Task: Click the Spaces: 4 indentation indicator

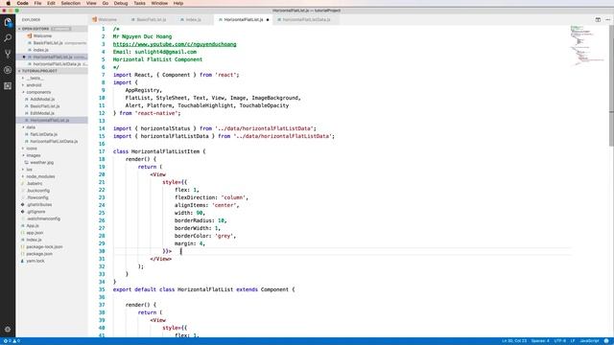Action: tap(540, 341)
